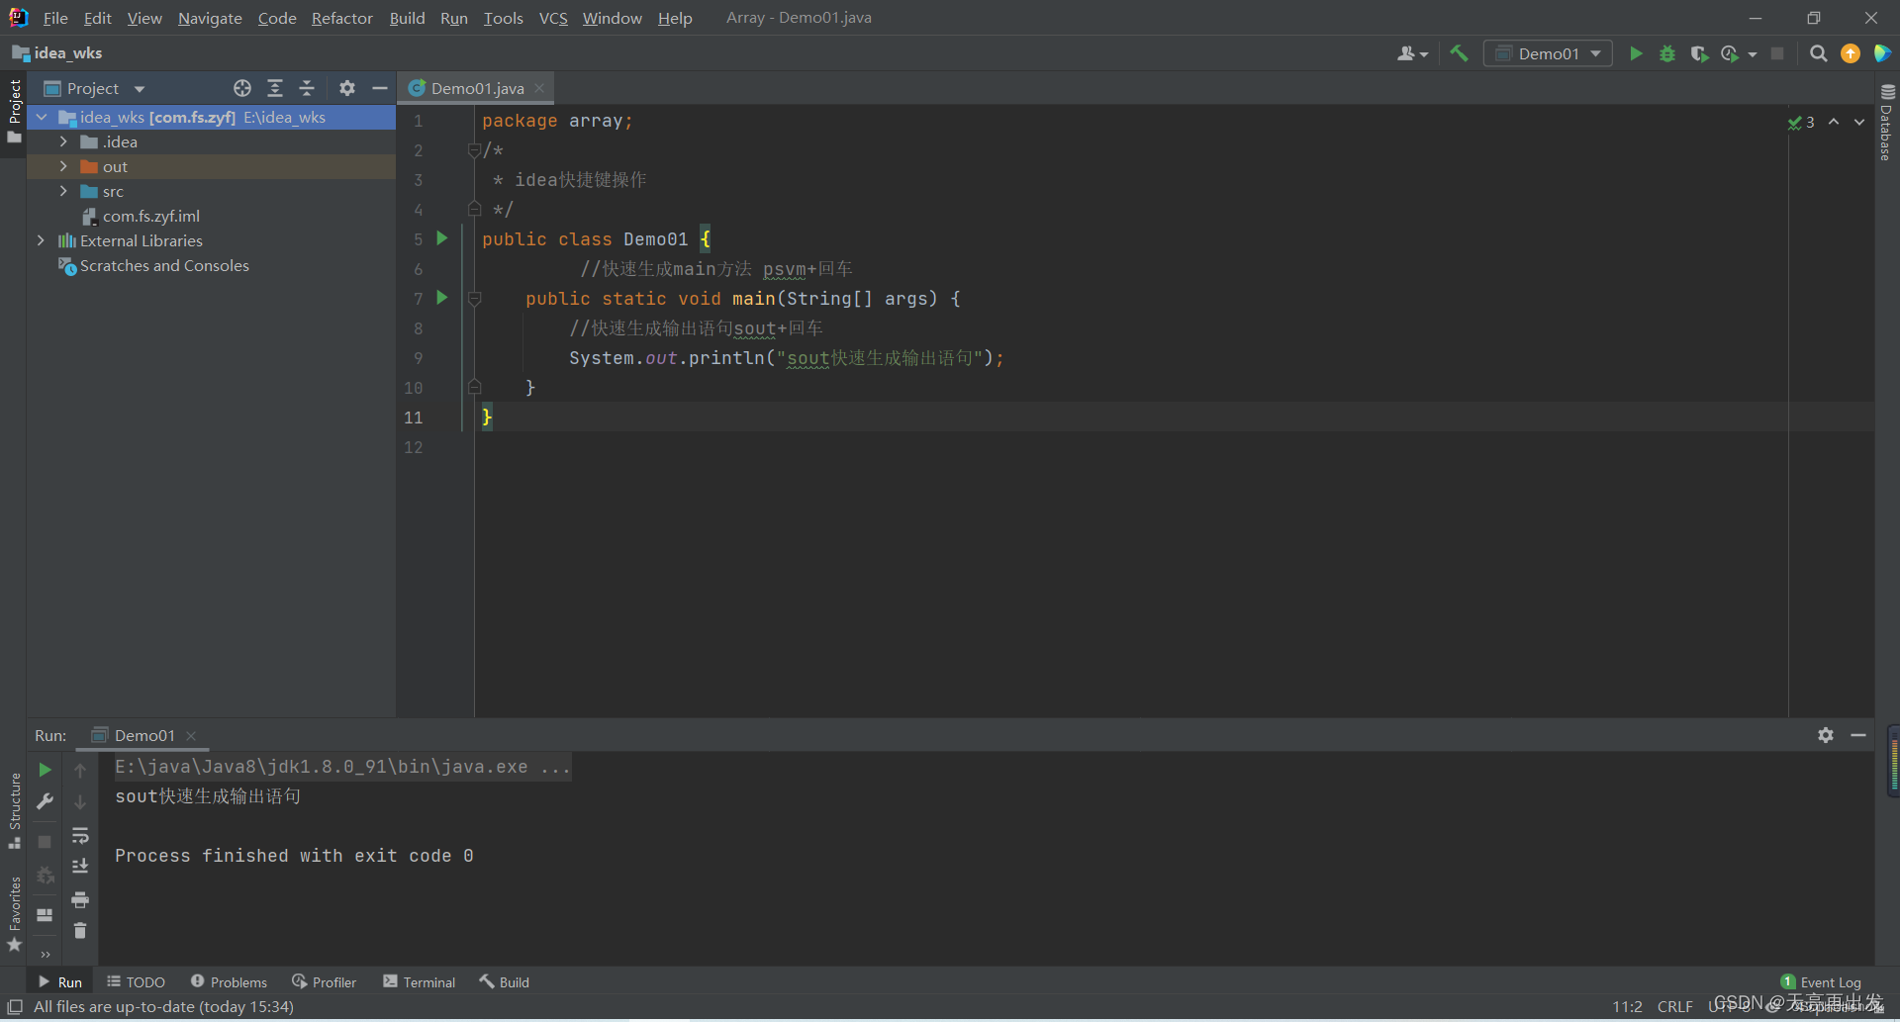
Task: Open Project panel gear options
Action: (346, 88)
